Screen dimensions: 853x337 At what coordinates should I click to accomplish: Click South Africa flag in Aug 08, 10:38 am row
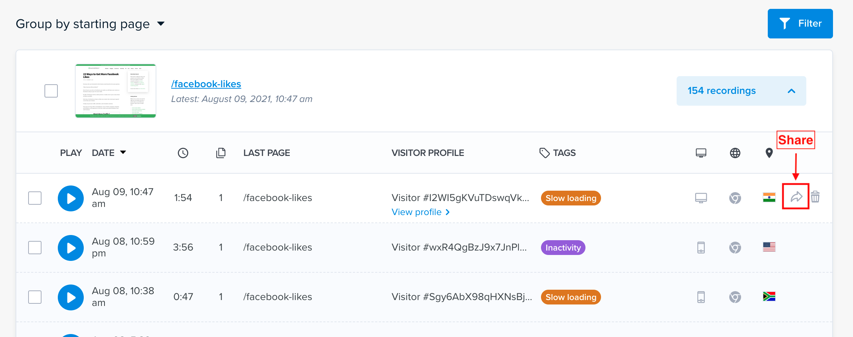[769, 296]
